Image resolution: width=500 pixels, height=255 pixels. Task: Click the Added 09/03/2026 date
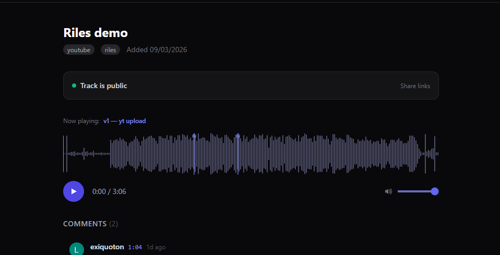click(157, 50)
